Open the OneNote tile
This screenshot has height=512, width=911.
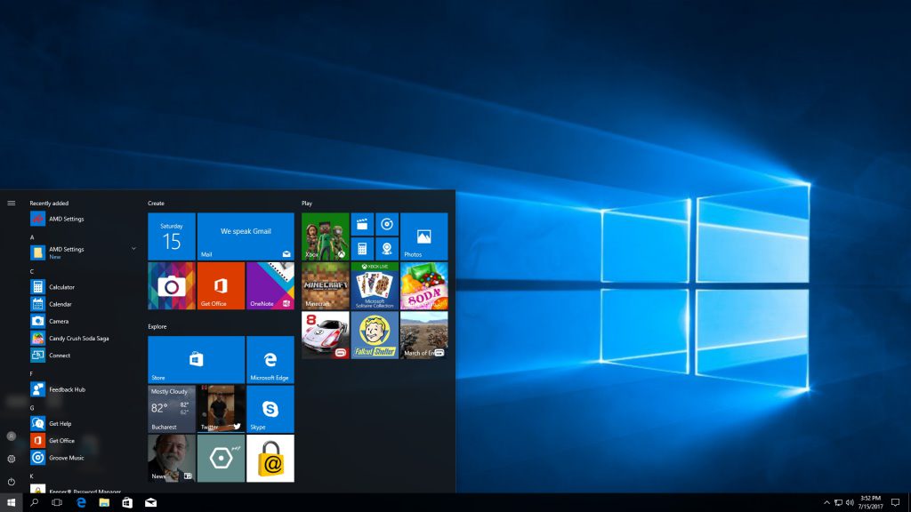pos(270,285)
